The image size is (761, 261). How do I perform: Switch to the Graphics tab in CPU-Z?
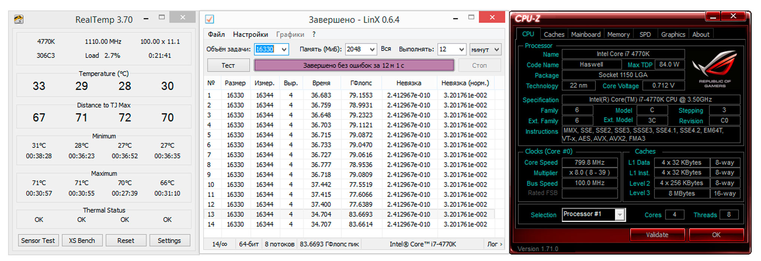pyautogui.click(x=673, y=34)
